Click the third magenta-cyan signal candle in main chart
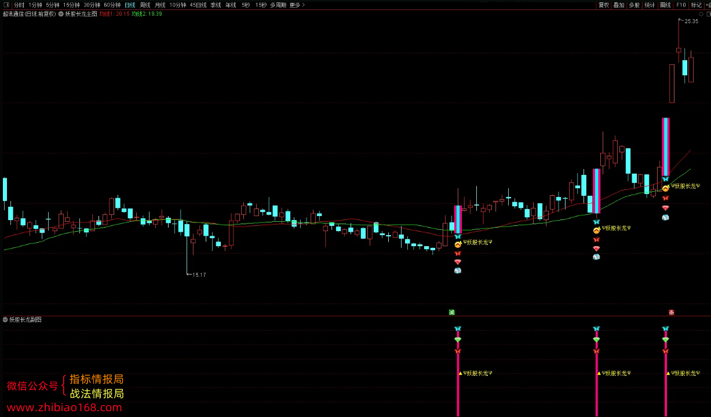This screenshot has width=711, height=417. pyautogui.click(x=666, y=147)
